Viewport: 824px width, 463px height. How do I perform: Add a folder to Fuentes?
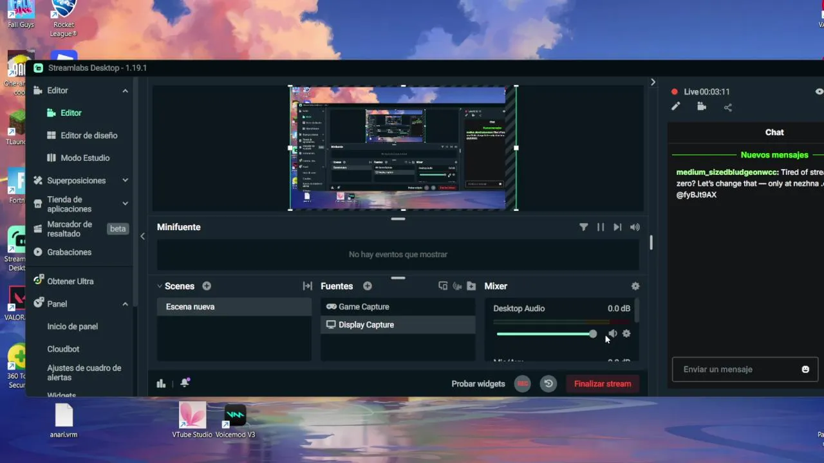coord(471,286)
